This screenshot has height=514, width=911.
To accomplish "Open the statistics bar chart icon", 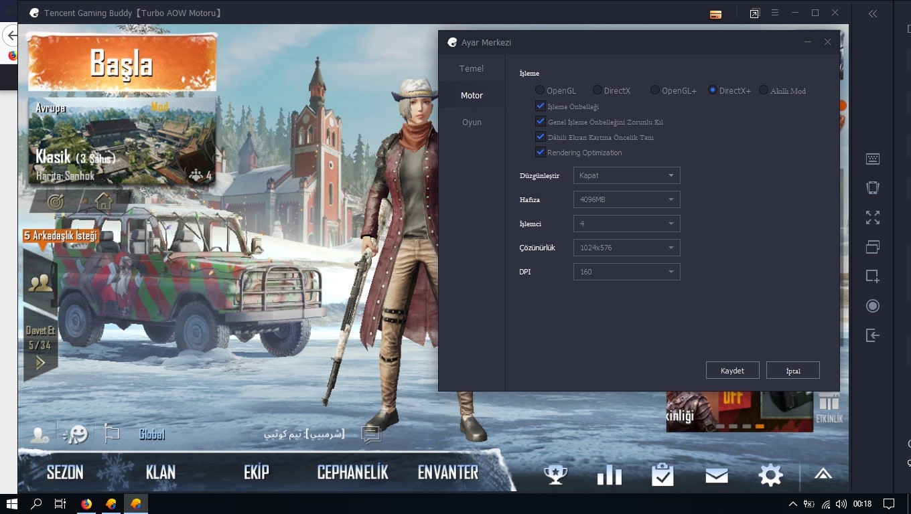I will pyautogui.click(x=609, y=475).
